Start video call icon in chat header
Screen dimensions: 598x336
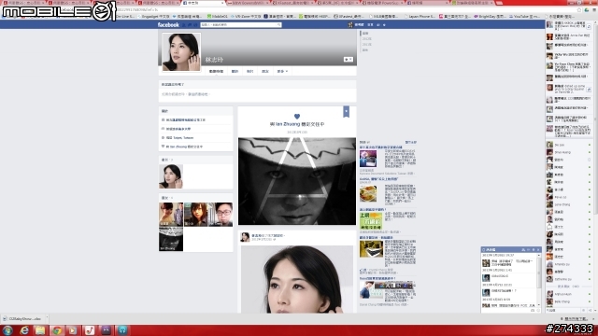(x=529, y=249)
